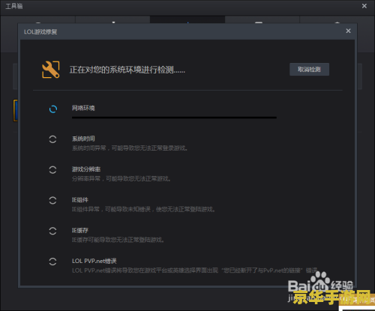This screenshot has width=375, height=311.
Task: Click the spinner icon beside IE组件
Action: click(52, 200)
